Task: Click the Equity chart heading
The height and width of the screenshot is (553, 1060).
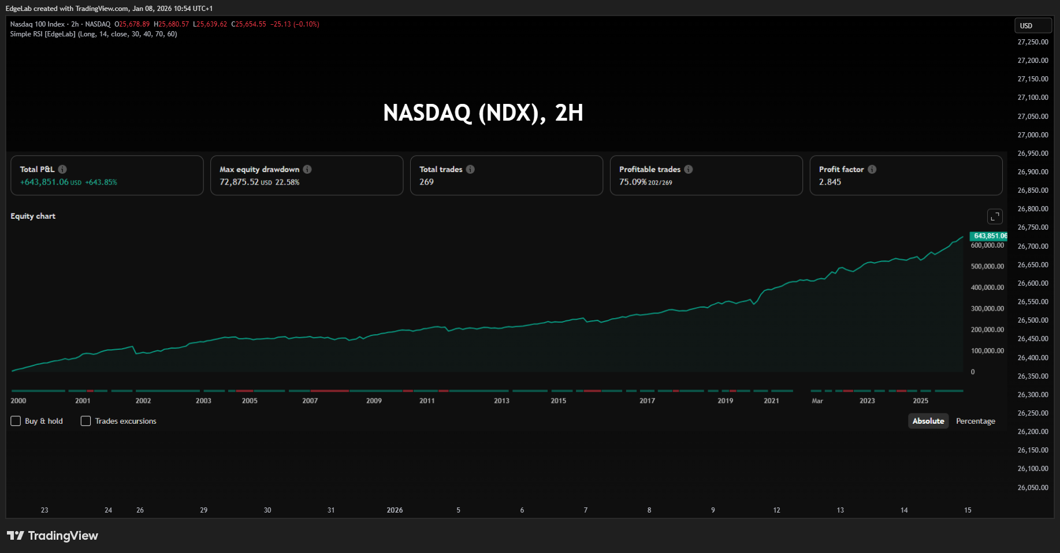Action: tap(33, 216)
